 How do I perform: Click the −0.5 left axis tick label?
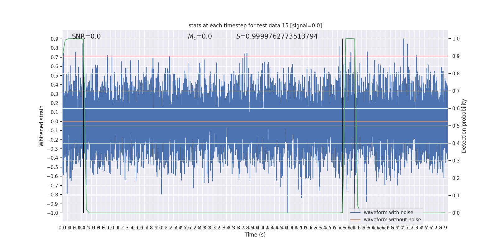(x=53, y=167)
